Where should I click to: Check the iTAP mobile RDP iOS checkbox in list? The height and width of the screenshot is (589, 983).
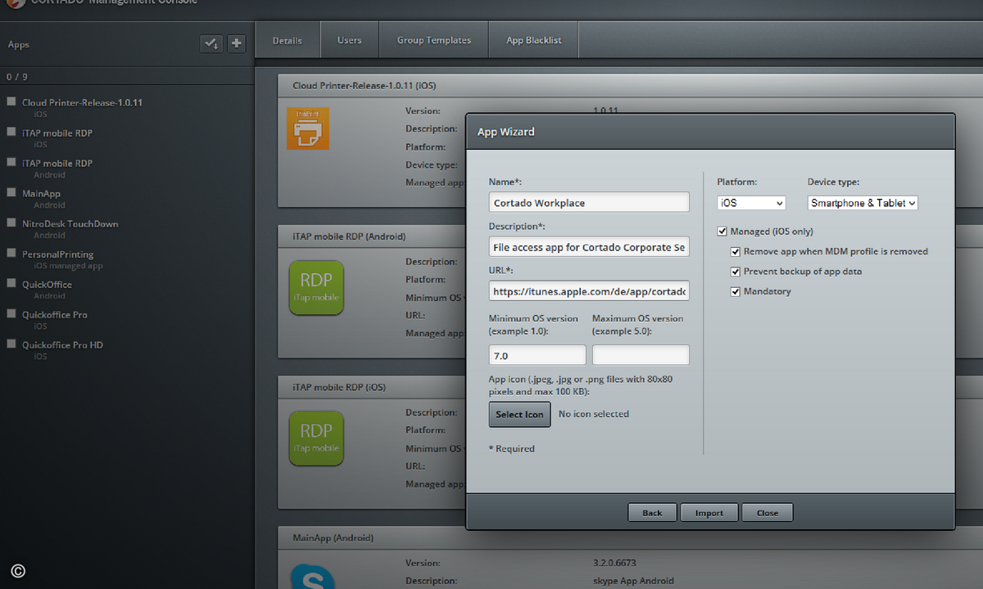coord(11,132)
